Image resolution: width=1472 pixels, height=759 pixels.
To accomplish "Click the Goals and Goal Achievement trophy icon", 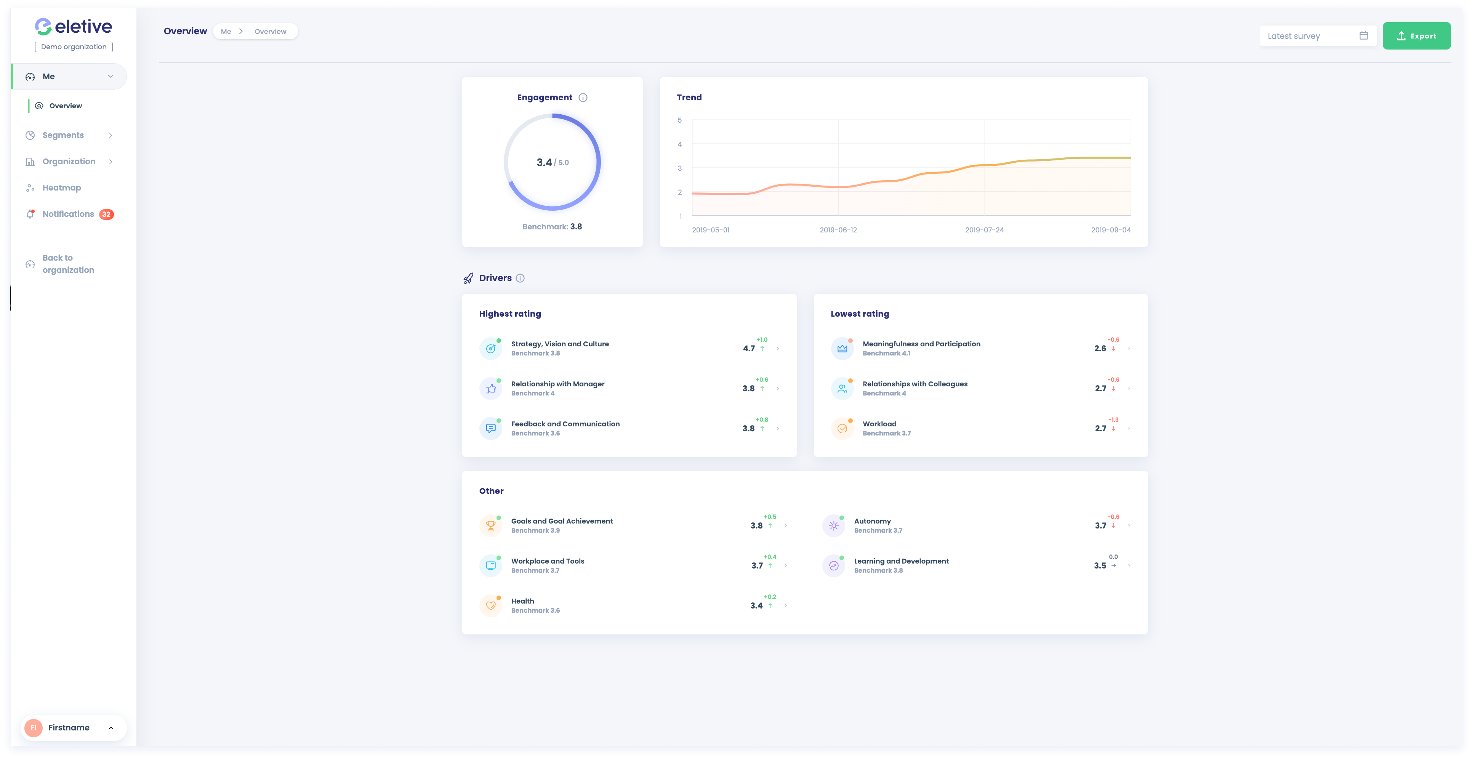I will pyautogui.click(x=490, y=526).
